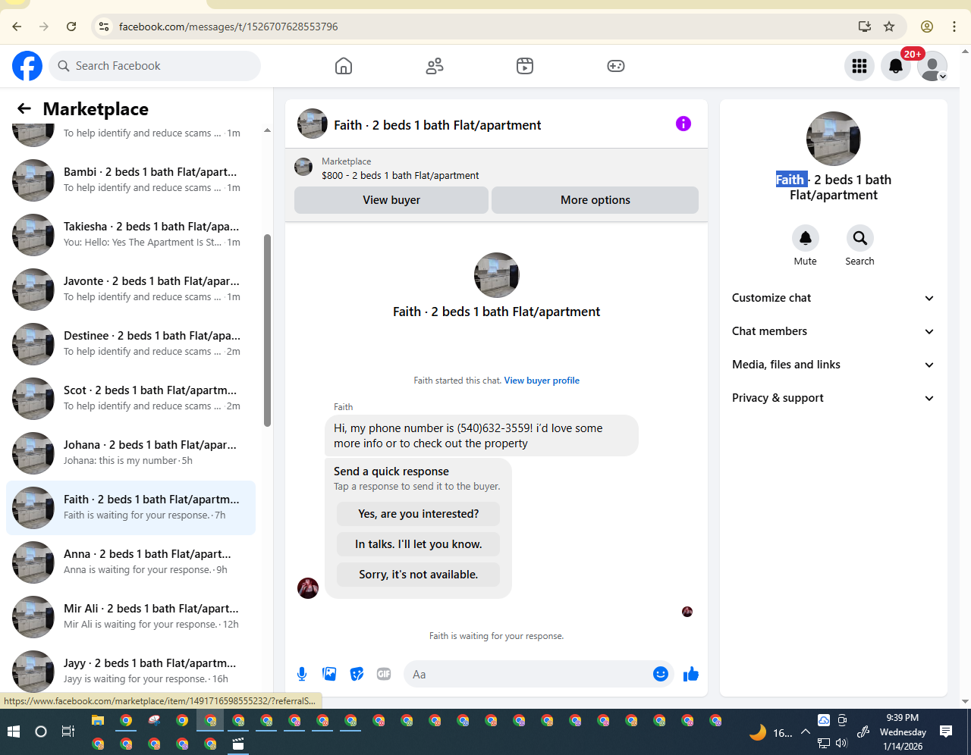
Task: Open conversation information purple icon
Action: point(683,124)
